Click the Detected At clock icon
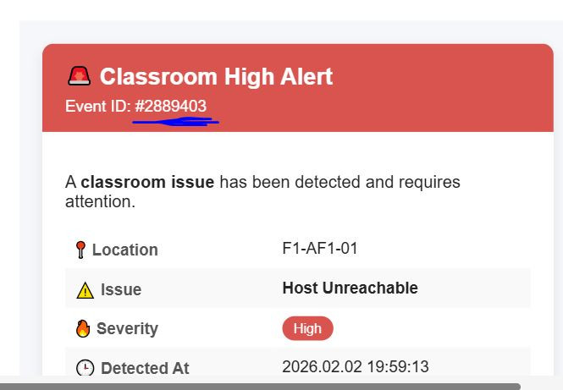 point(86,368)
